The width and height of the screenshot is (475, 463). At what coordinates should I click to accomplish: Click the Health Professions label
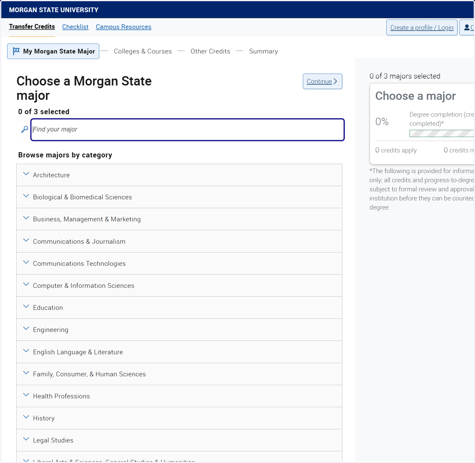[x=61, y=396]
